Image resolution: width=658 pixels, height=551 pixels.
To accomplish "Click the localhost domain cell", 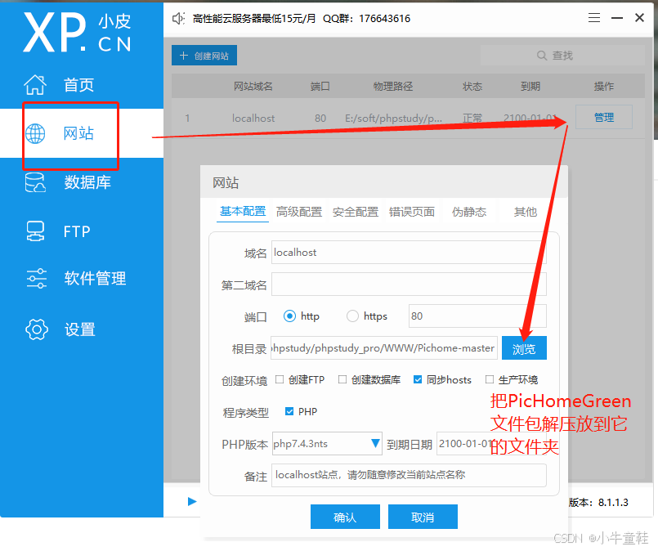I will point(253,119).
